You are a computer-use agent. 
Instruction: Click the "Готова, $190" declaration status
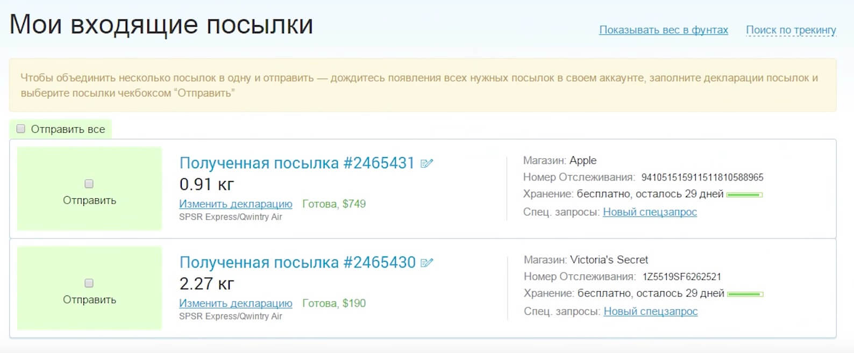[335, 303]
